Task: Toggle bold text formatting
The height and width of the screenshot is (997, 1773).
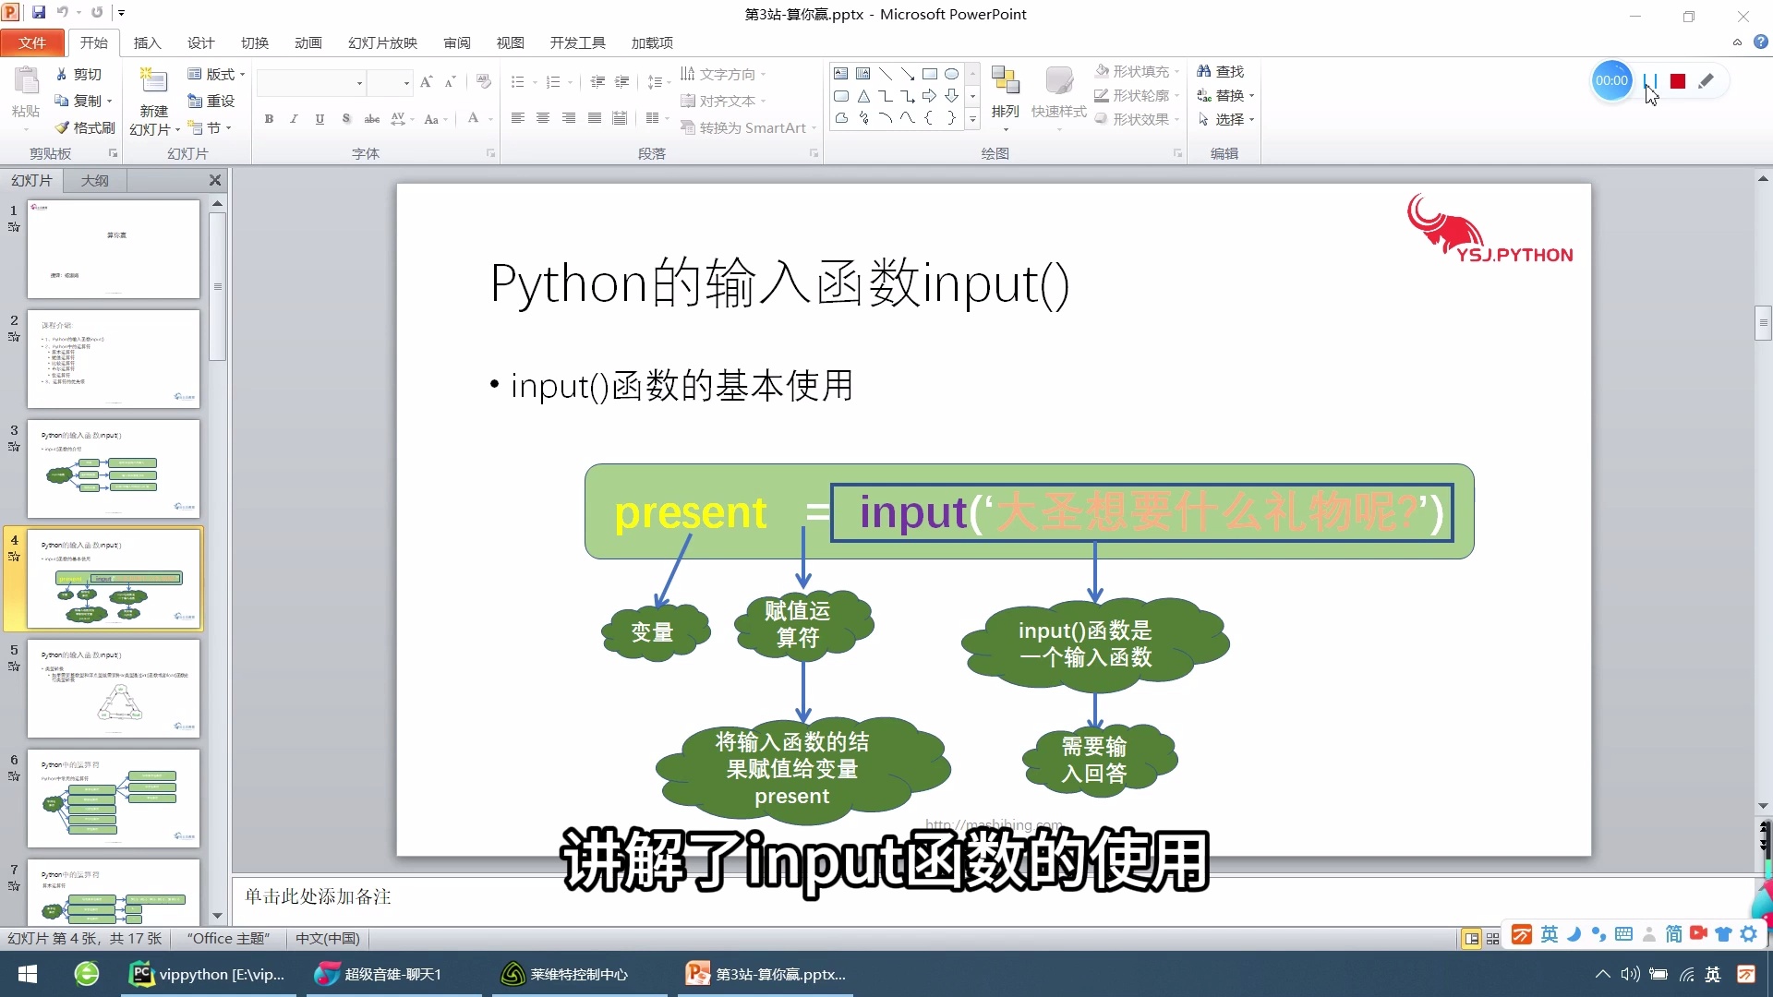Action: pyautogui.click(x=269, y=118)
